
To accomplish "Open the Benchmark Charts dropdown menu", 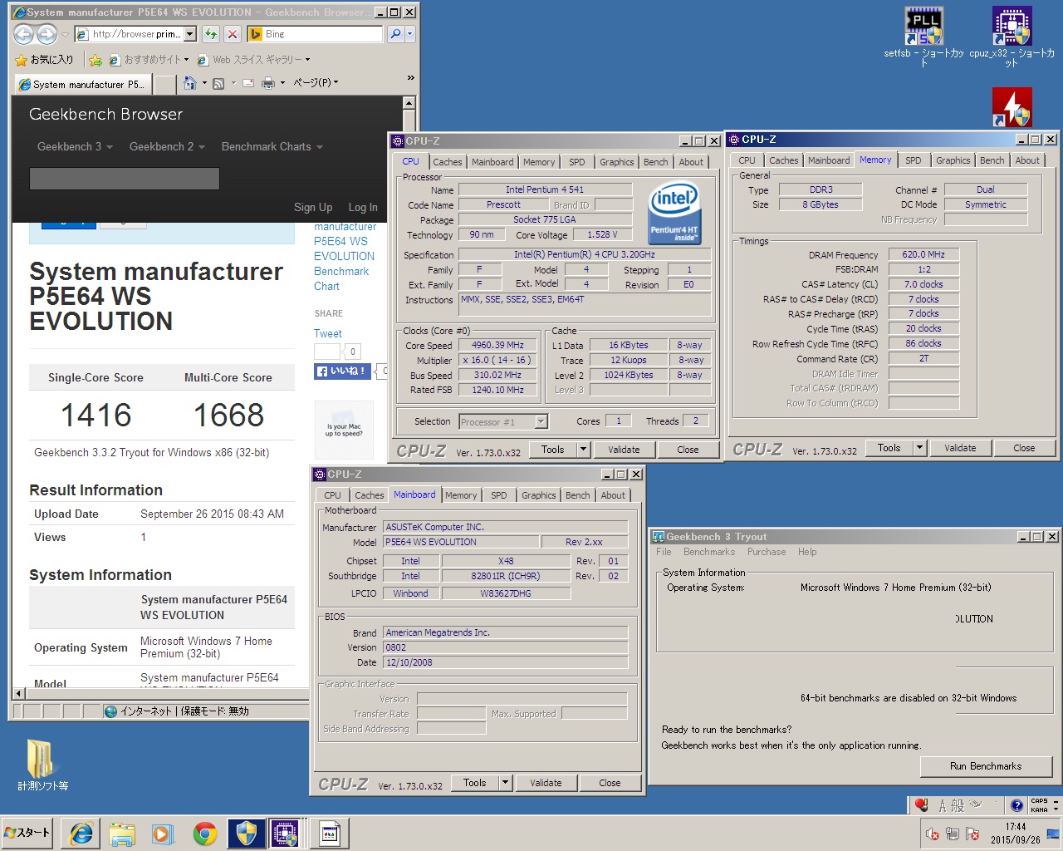I will pyautogui.click(x=272, y=147).
